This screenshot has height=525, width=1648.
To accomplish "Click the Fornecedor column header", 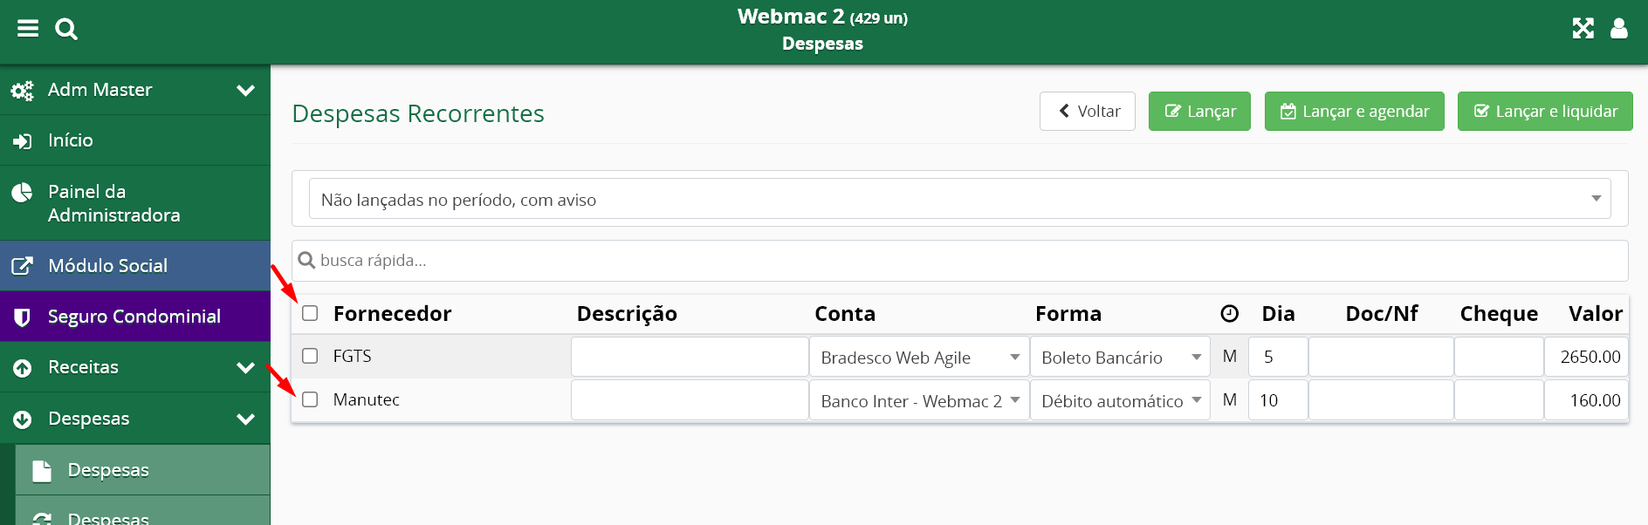I will click(392, 313).
